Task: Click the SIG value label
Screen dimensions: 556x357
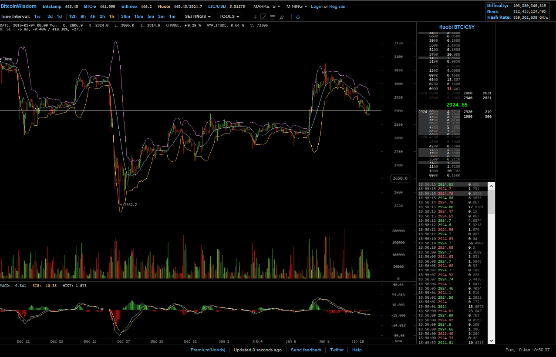Action: point(45,286)
